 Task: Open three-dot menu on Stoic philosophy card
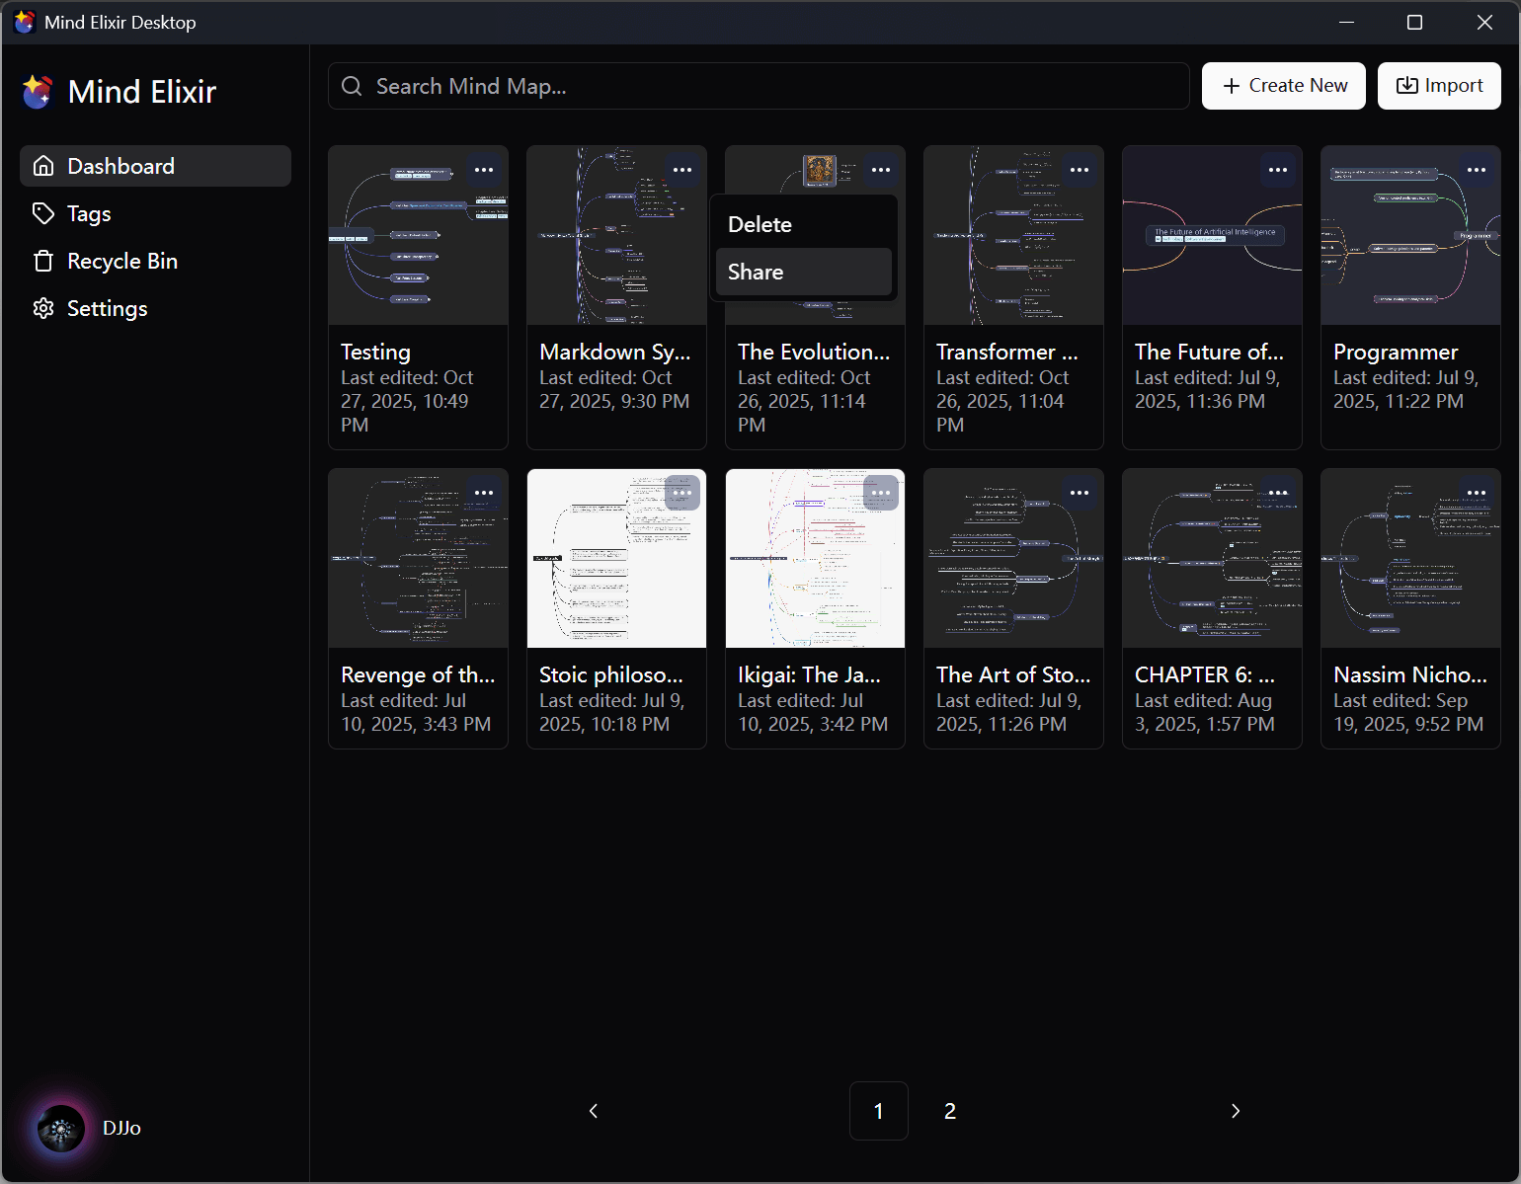coord(681,493)
